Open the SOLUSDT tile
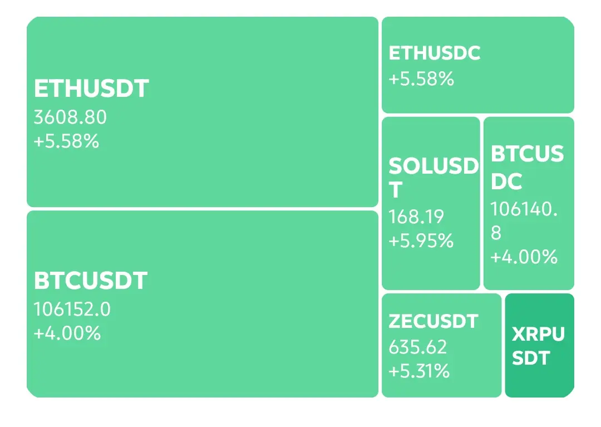The height and width of the screenshot is (427, 601). tap(431, 203)
